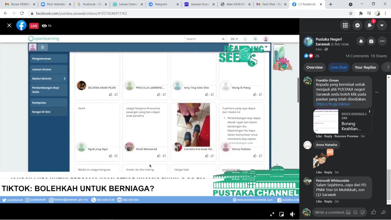Toggle live notifications bell for Pustaka Negeri Sarawak

(x=361, y=41)
